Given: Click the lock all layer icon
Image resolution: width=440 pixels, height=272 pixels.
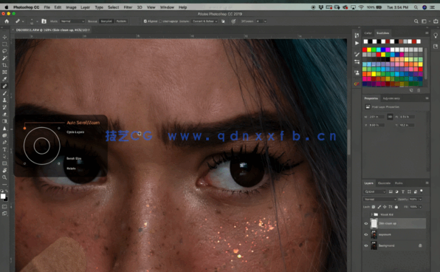Looking at the screenshot, I should point(396,207).
